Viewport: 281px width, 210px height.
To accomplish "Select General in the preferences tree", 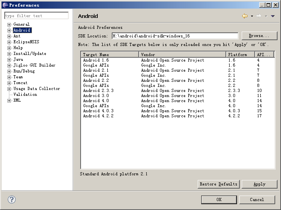I will coord(21,24).
